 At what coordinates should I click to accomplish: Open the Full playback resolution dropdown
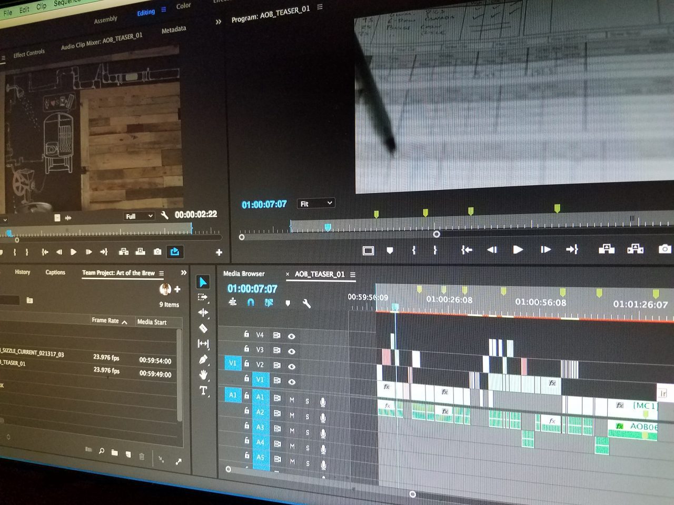click(x=138, y=216)
